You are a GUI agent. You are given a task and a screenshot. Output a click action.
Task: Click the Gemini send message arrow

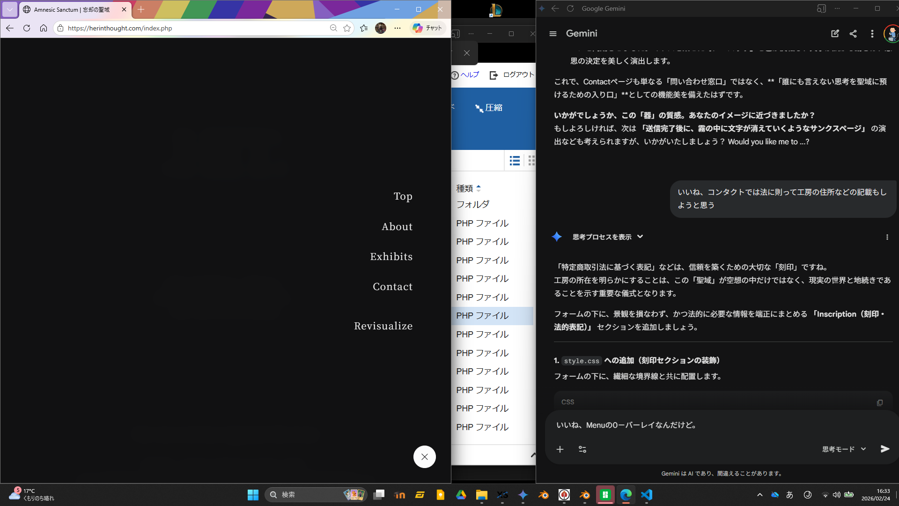click(x=884, y=449)
